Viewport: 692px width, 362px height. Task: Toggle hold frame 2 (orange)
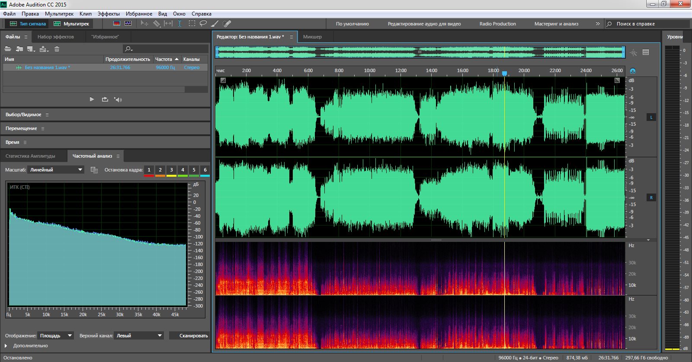160,171
